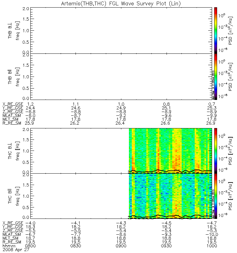Click the THB X_RE_GSE value '1.2'

(x=31, y=104)
